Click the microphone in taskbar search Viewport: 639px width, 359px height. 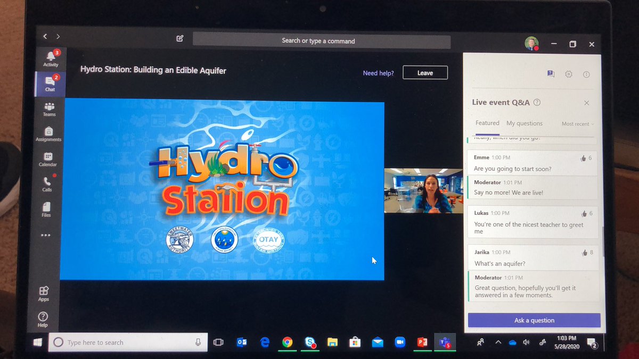tap(198, 343)
